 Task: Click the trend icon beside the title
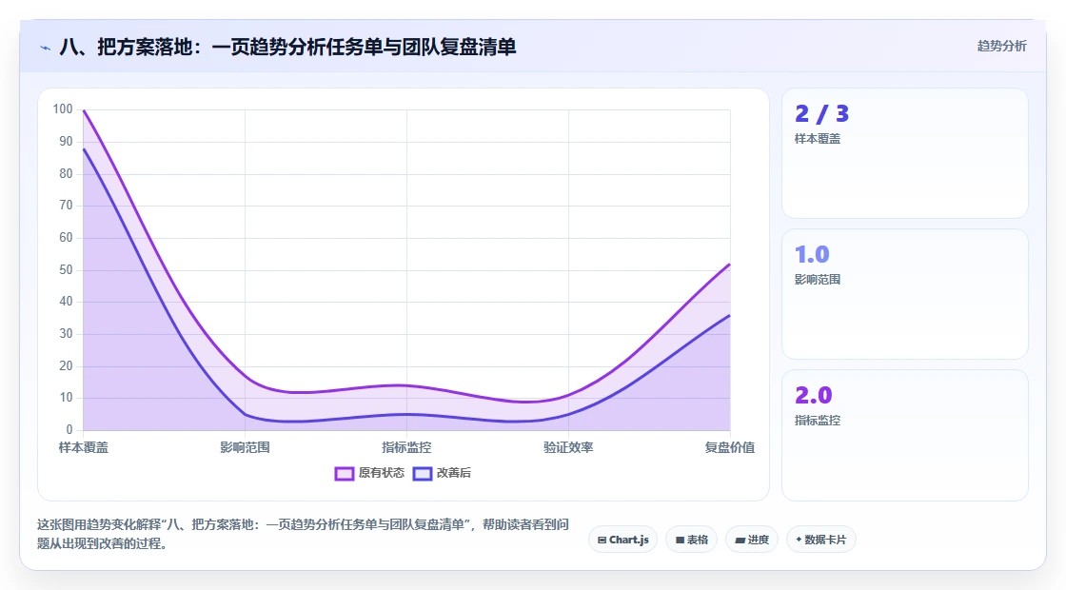coord(46,48)
